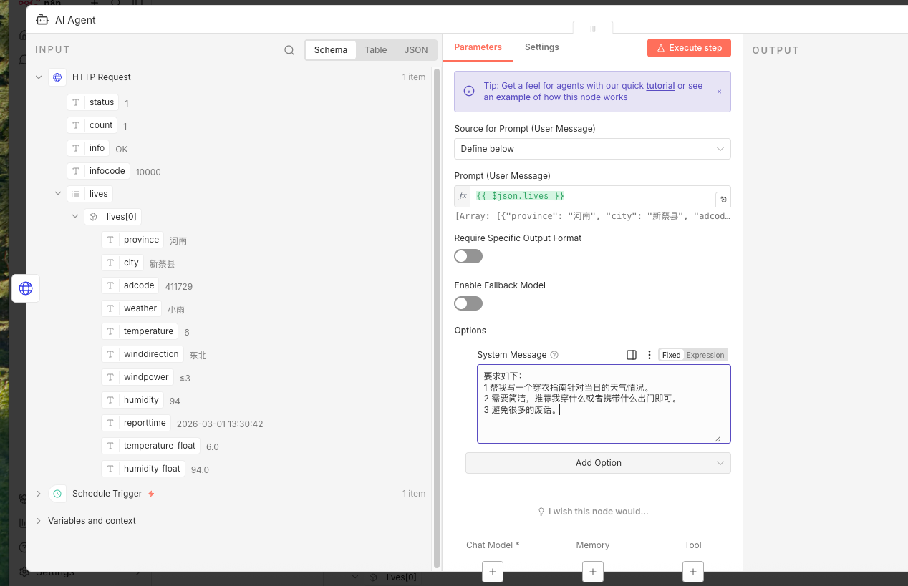This screenshot has width=908, height=586.
Task: Click the help icon beside System Message
Action: pos(554,355)
